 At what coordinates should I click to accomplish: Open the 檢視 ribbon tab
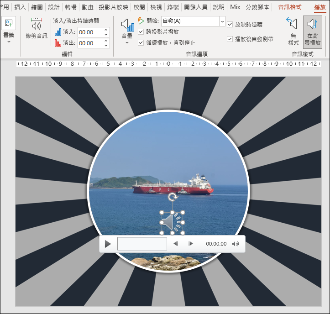point(156,7)
